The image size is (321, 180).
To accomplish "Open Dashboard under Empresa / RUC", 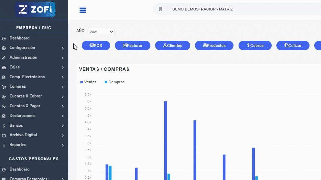I will click(x=19, y=38).
